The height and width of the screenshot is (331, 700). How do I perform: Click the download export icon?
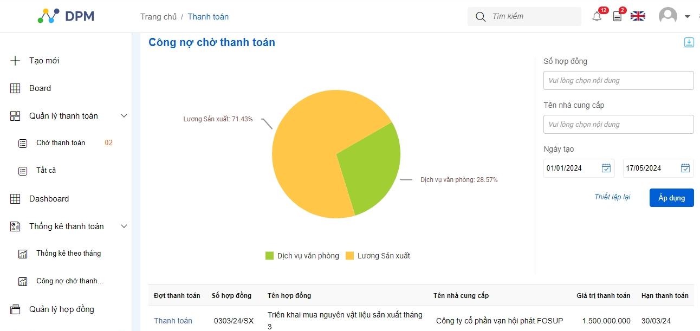point(689,42)
